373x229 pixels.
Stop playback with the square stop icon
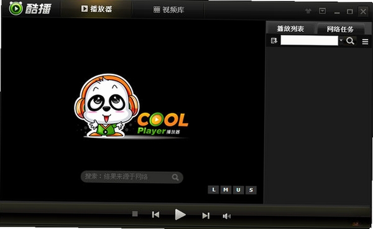135,214
